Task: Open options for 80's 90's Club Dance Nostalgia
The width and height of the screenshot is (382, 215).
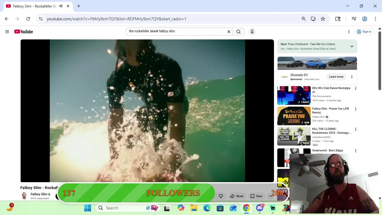Action: click(x=355, y=88)
